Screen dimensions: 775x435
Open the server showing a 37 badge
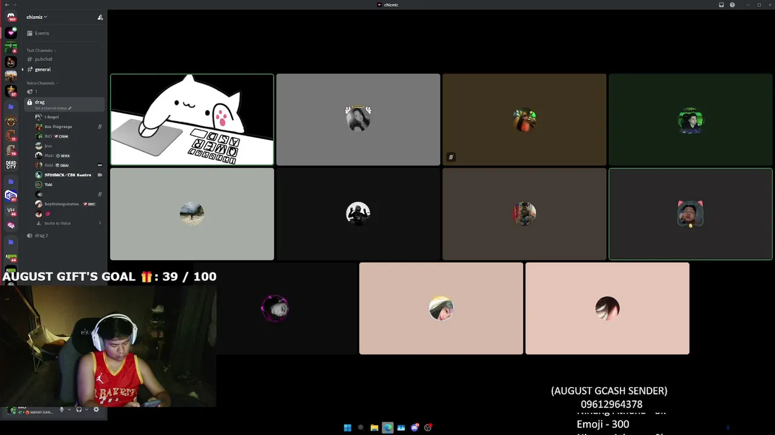11,91
